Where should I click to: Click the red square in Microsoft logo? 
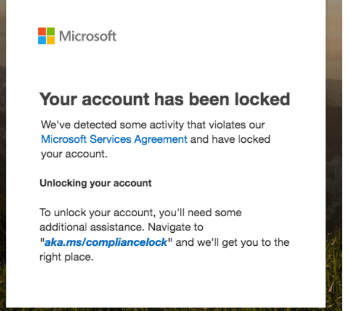[42, 31]
